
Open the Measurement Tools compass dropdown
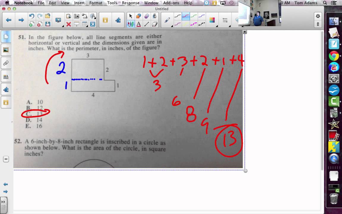[93, 16]
